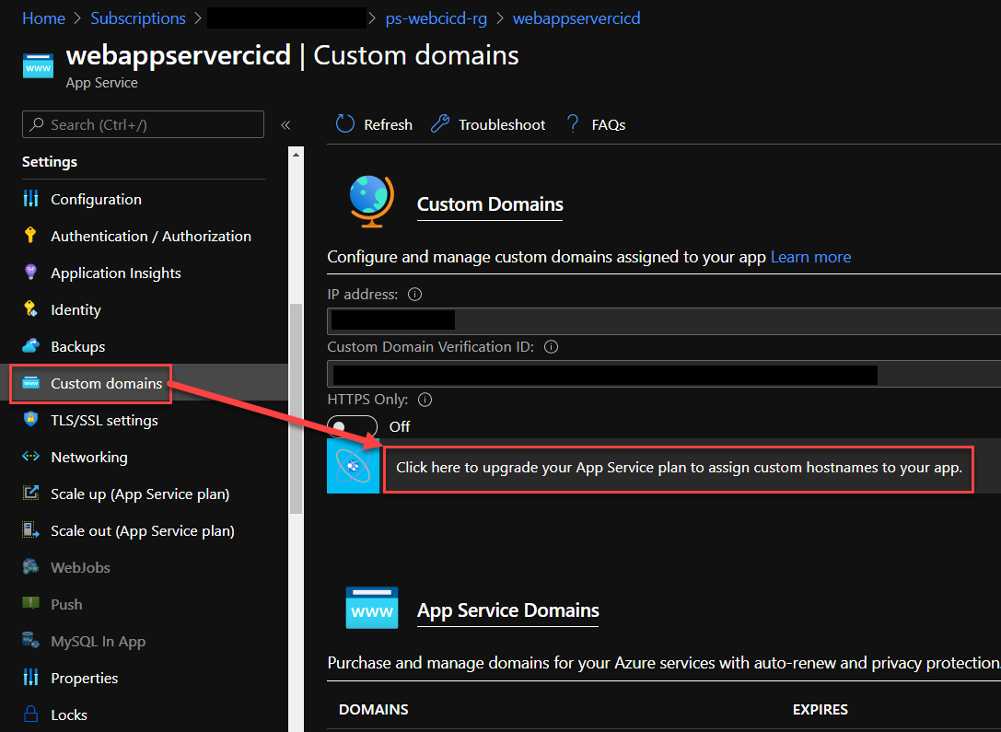
Task: Click the Learn more link
Action: click(x=809, y=257)
